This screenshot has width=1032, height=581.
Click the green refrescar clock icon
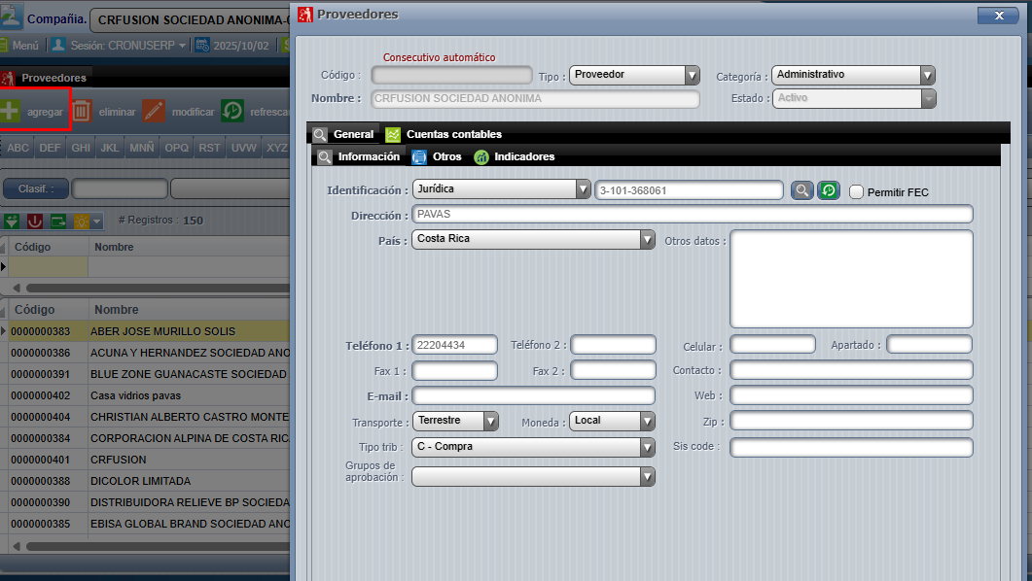232,111
